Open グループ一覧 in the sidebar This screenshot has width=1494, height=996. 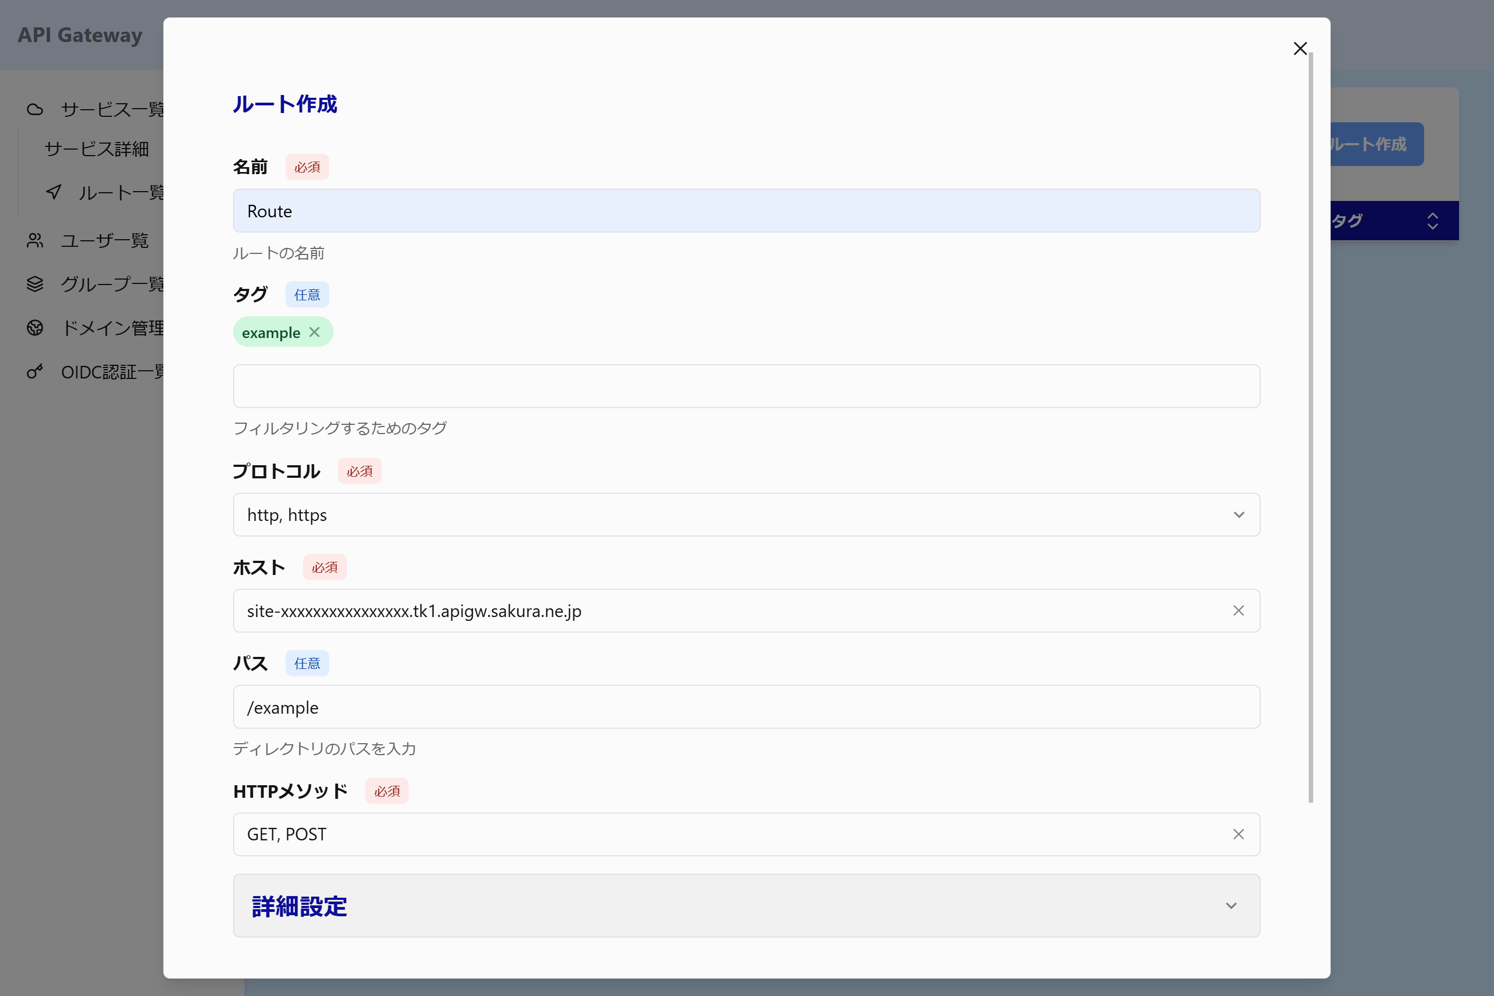tap(112, 284)
